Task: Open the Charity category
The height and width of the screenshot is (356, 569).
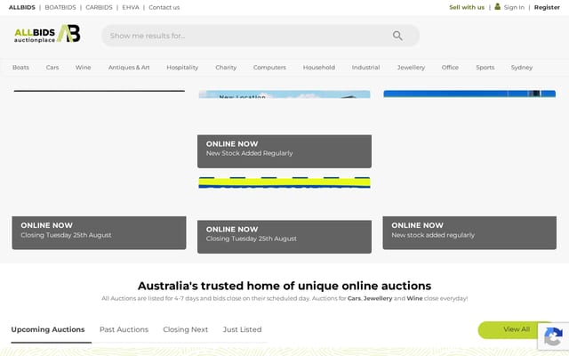Action: click(x=226, y=68)
